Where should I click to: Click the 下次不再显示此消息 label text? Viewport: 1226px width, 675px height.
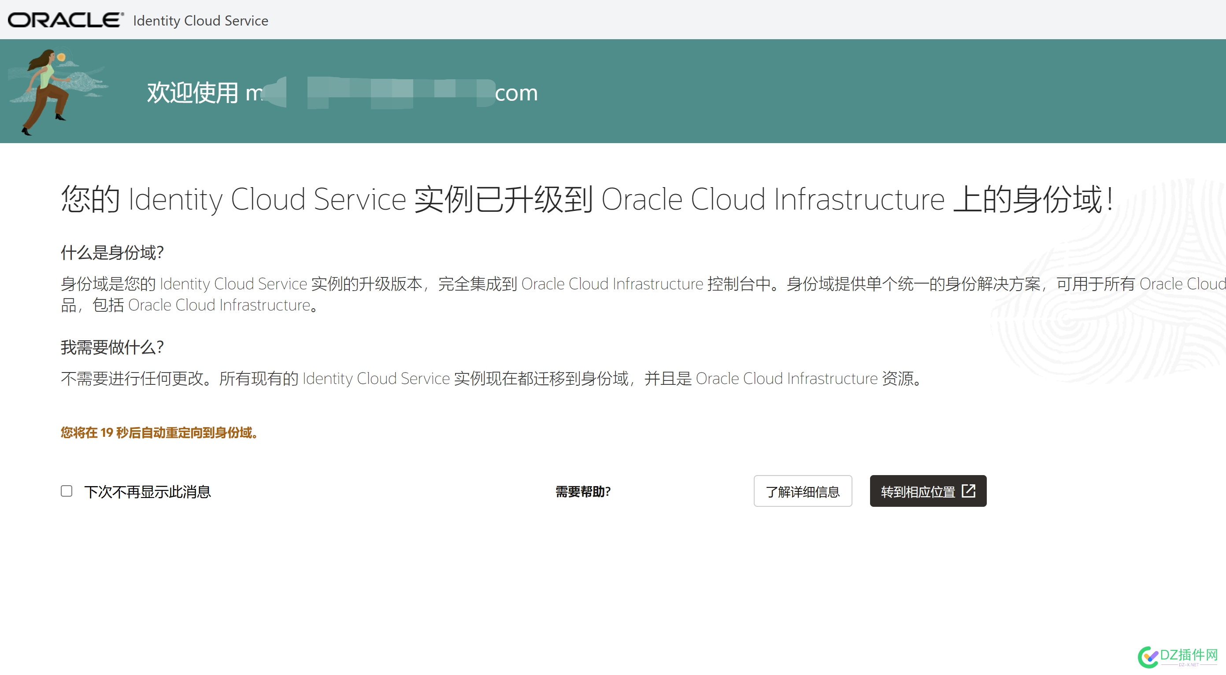pos(148,492)
